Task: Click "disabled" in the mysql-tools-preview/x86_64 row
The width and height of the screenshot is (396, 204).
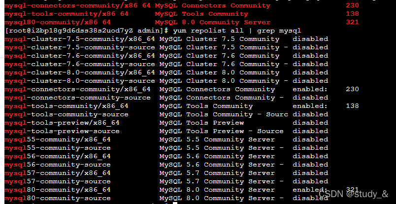Action: [x=310, y=123]
